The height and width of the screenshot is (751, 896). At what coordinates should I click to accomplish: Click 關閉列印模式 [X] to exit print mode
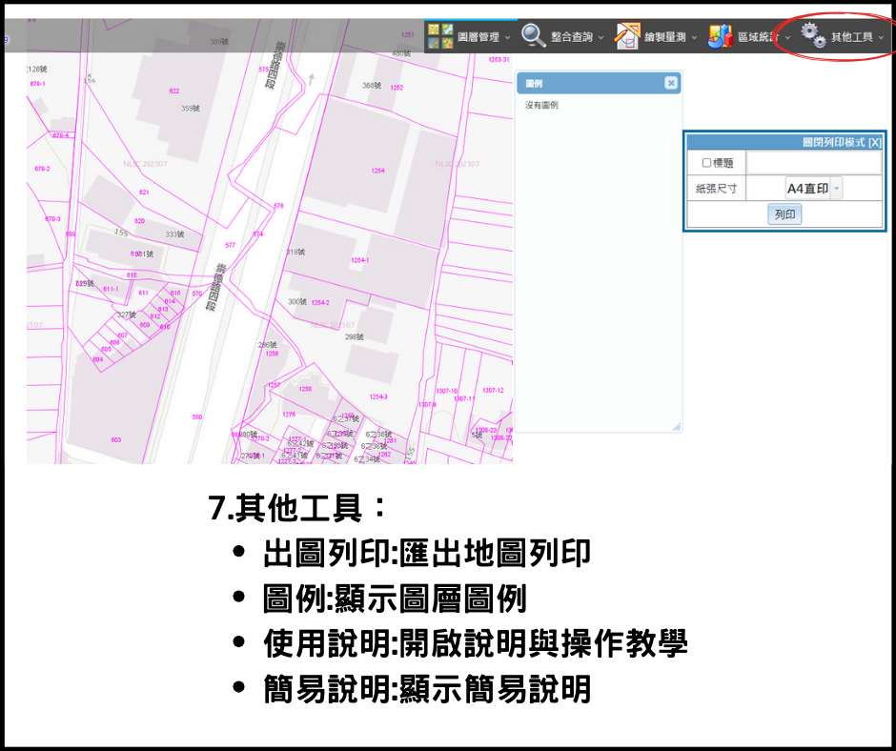[842, 141]
